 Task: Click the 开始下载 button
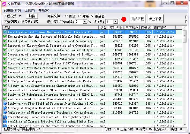click(x=138, y=19)
